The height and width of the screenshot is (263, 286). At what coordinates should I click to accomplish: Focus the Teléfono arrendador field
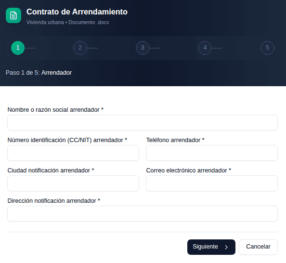(212, 153)
